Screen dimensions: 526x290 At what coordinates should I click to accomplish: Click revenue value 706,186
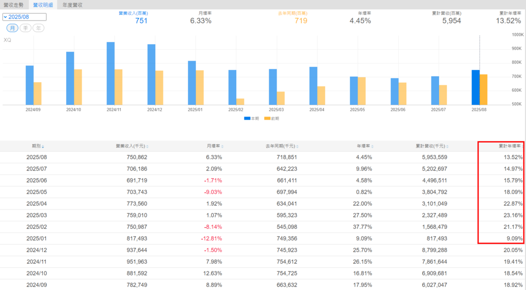pyautogui.click(x=137, y=169)
